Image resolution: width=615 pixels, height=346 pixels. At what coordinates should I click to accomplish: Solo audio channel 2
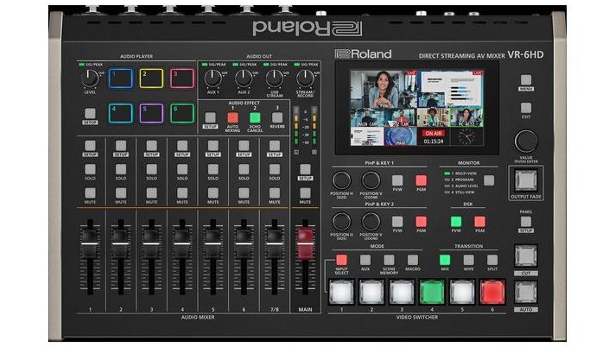(x=121, y=169)
